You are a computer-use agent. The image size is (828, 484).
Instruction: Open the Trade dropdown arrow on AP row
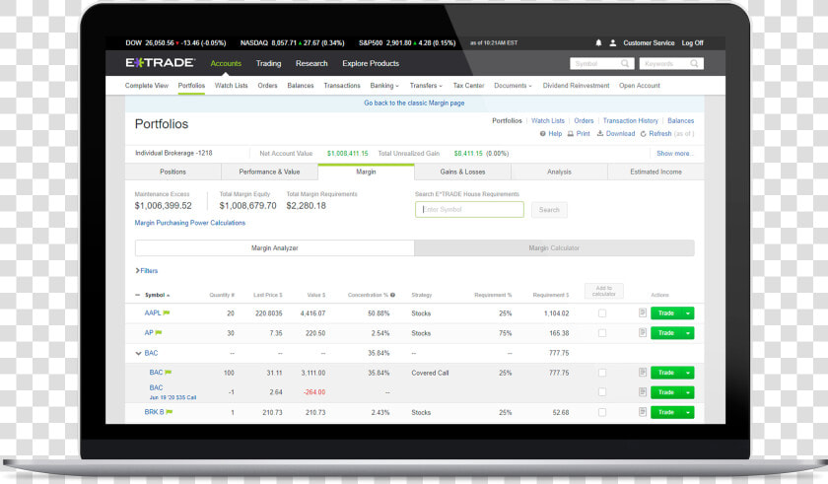click(688, 333)
